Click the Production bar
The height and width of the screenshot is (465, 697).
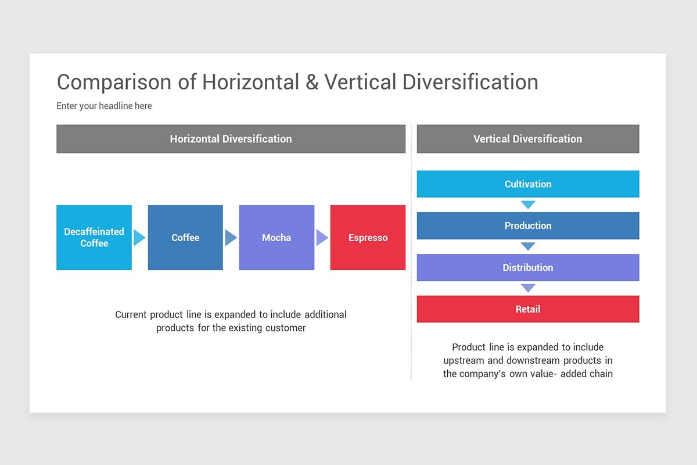(x=528, y=226)
